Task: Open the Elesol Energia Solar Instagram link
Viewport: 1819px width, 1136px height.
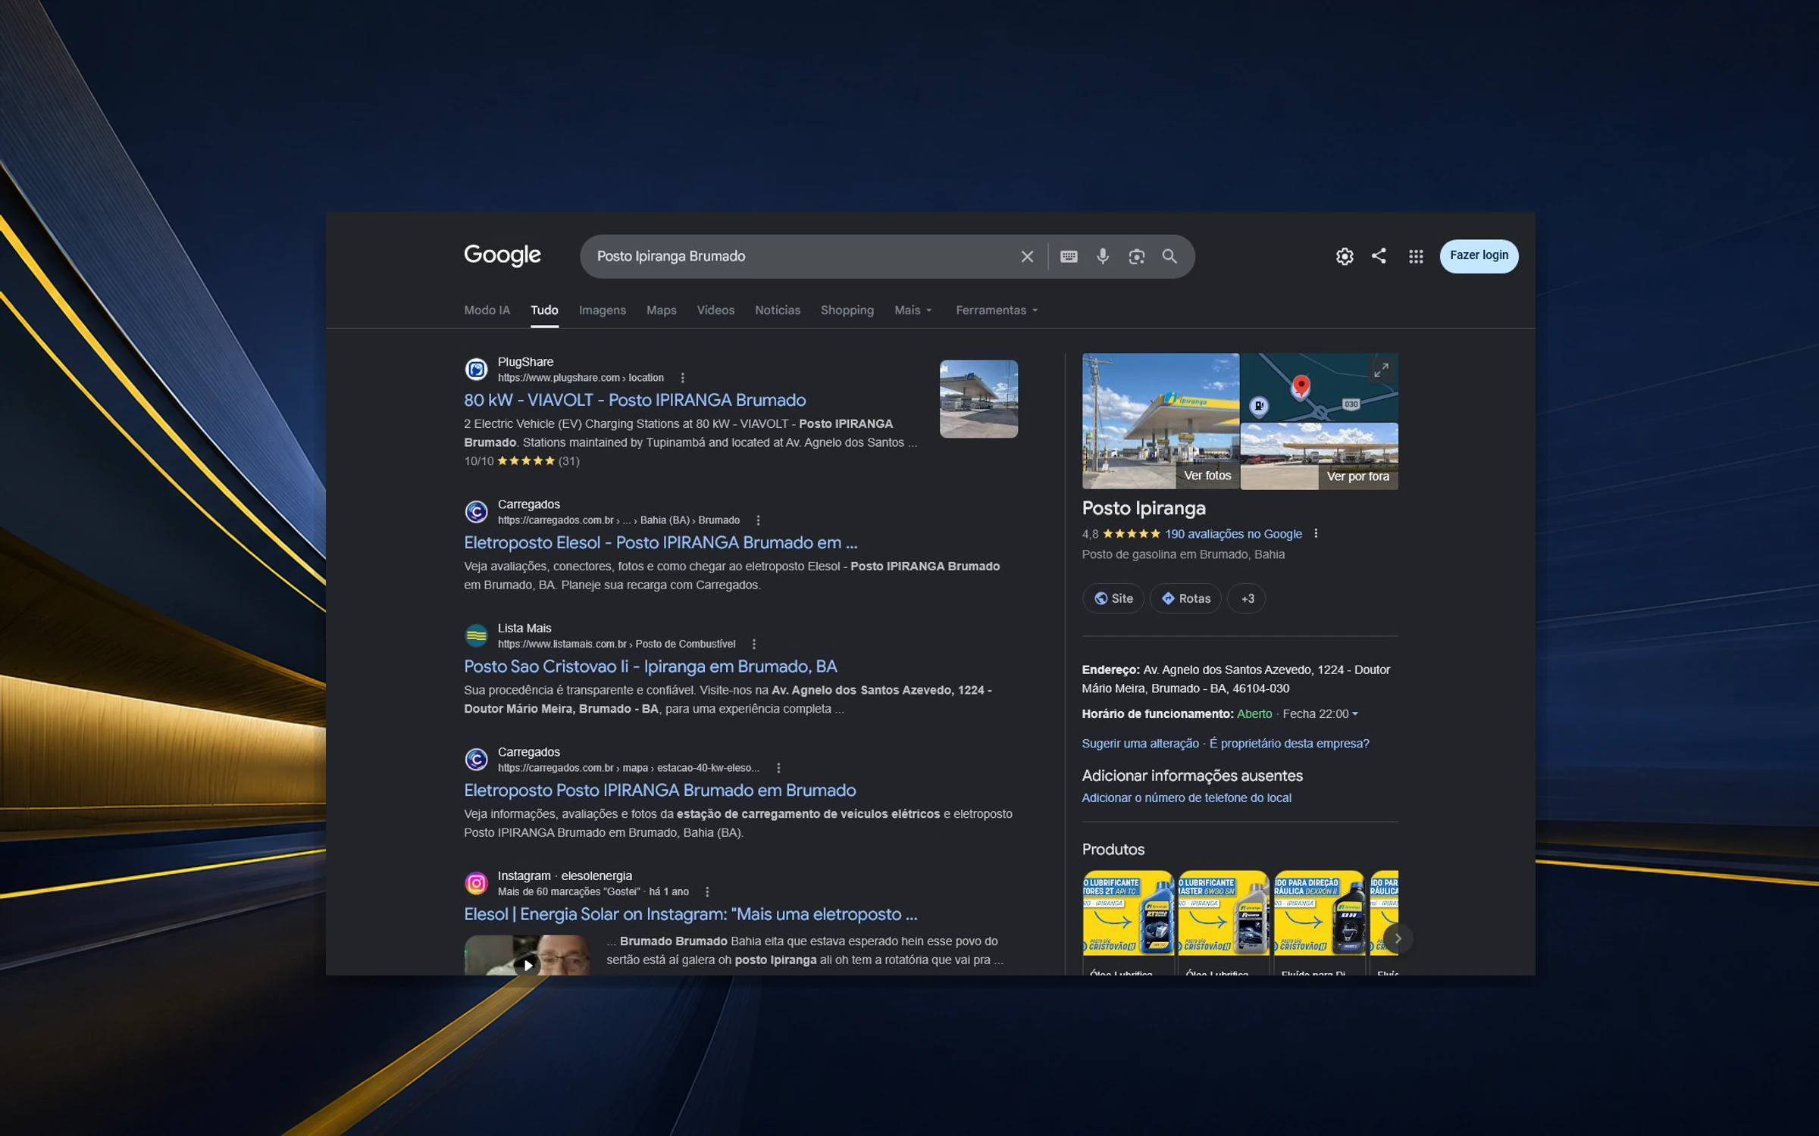Action: [690, 914]
